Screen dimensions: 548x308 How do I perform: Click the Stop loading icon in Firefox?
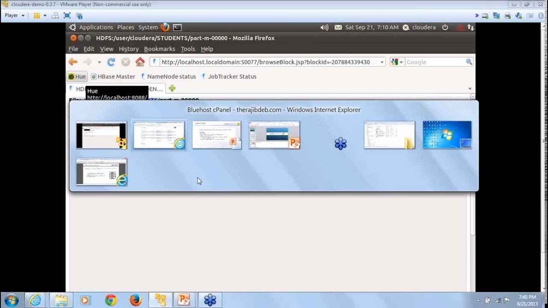tap(125, 62)
